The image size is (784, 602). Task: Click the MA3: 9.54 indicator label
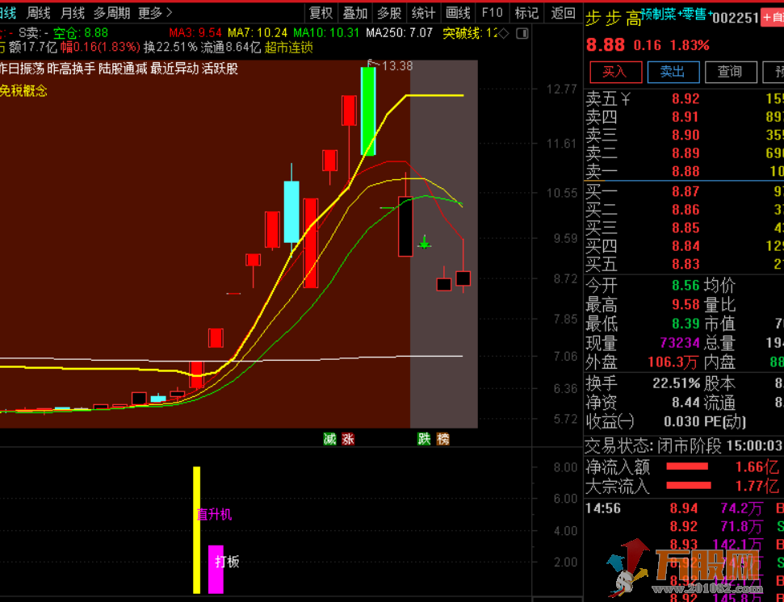(195, 33)
